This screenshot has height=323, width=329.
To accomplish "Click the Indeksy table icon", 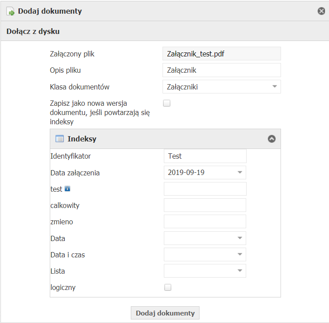I will pos(59,139).
